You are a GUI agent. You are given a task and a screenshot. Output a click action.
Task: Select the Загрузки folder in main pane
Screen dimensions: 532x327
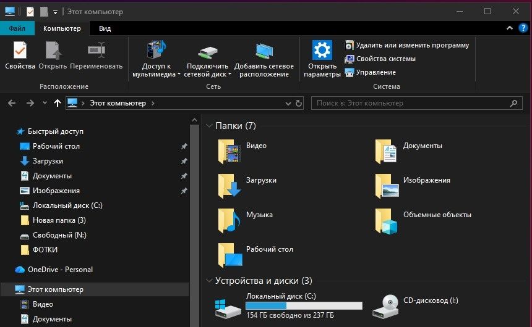pyautogui.click(x=247, y=186)
